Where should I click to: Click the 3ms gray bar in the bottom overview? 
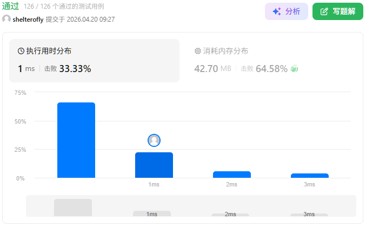[x=309, y=215]
